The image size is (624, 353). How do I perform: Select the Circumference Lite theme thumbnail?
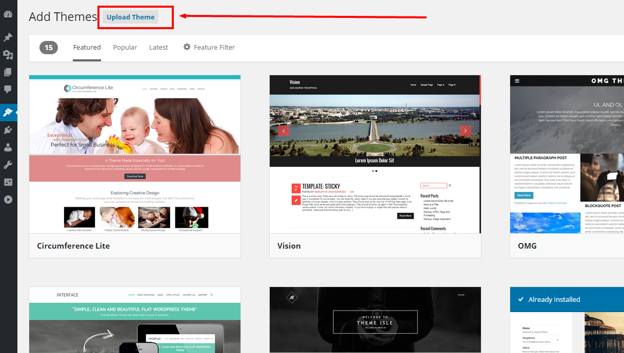point(134,153)
